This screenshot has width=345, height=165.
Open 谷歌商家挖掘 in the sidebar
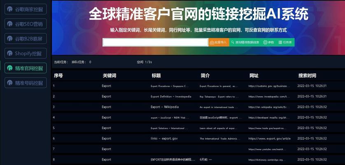[x=26, y=9]
